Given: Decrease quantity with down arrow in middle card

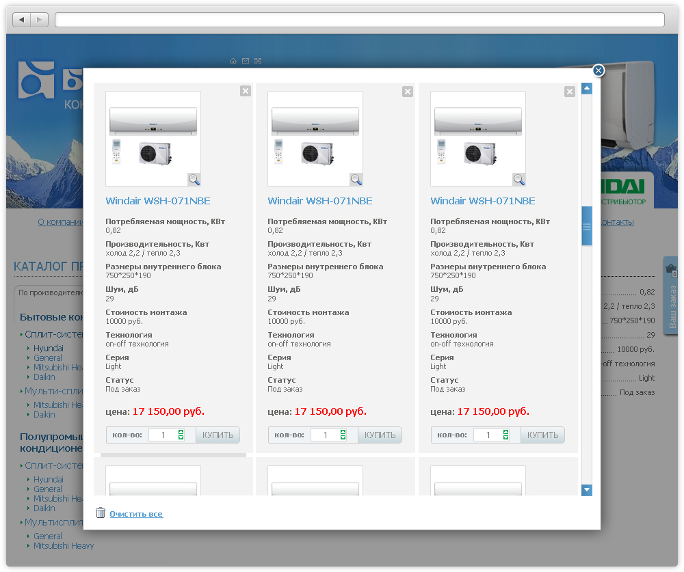Looking at the screenshot, I should click(343, 438).
